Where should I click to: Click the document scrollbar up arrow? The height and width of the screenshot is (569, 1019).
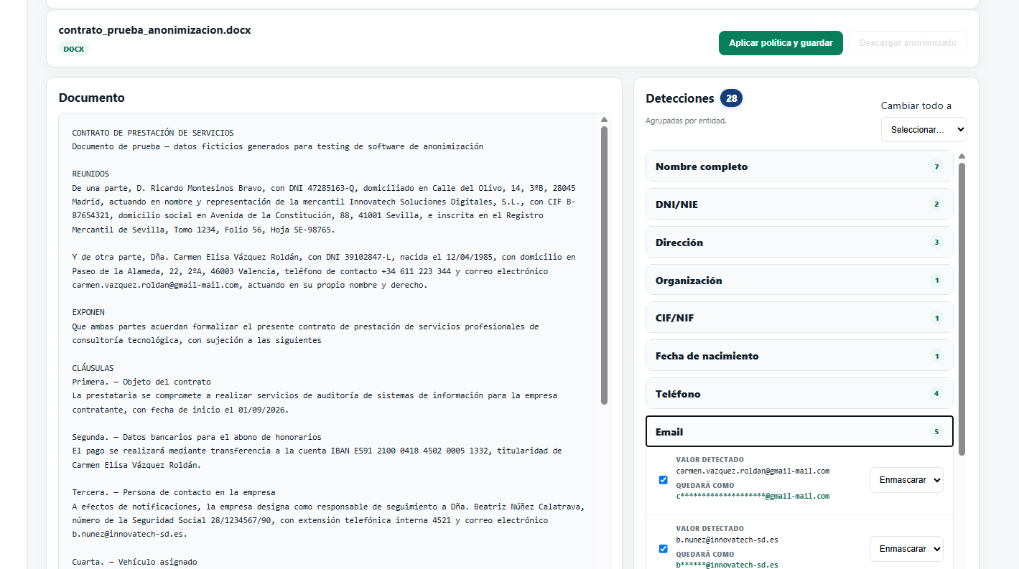[604, 119]
